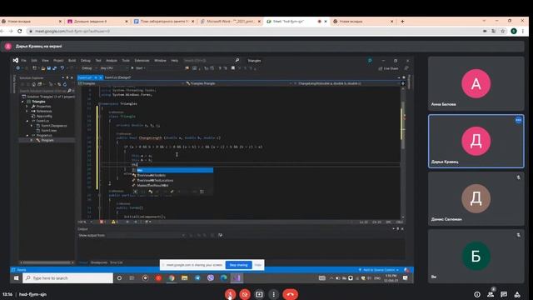533x300 pixels.
Task: Open the Debug menu in Visual Studio
Action: 86,61
